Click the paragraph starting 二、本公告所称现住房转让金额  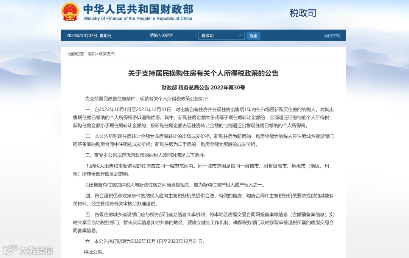pyautogui.click(x=203, y=140)
